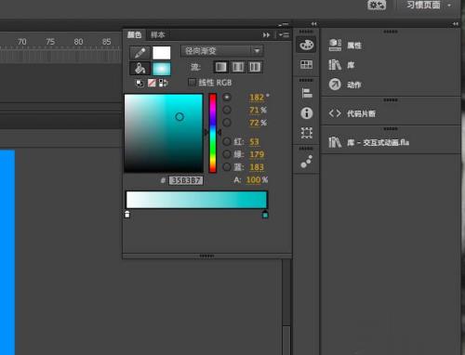Click the brightness value 72
This screenshot has height=355, width=465.
click(x=254, y=123)
